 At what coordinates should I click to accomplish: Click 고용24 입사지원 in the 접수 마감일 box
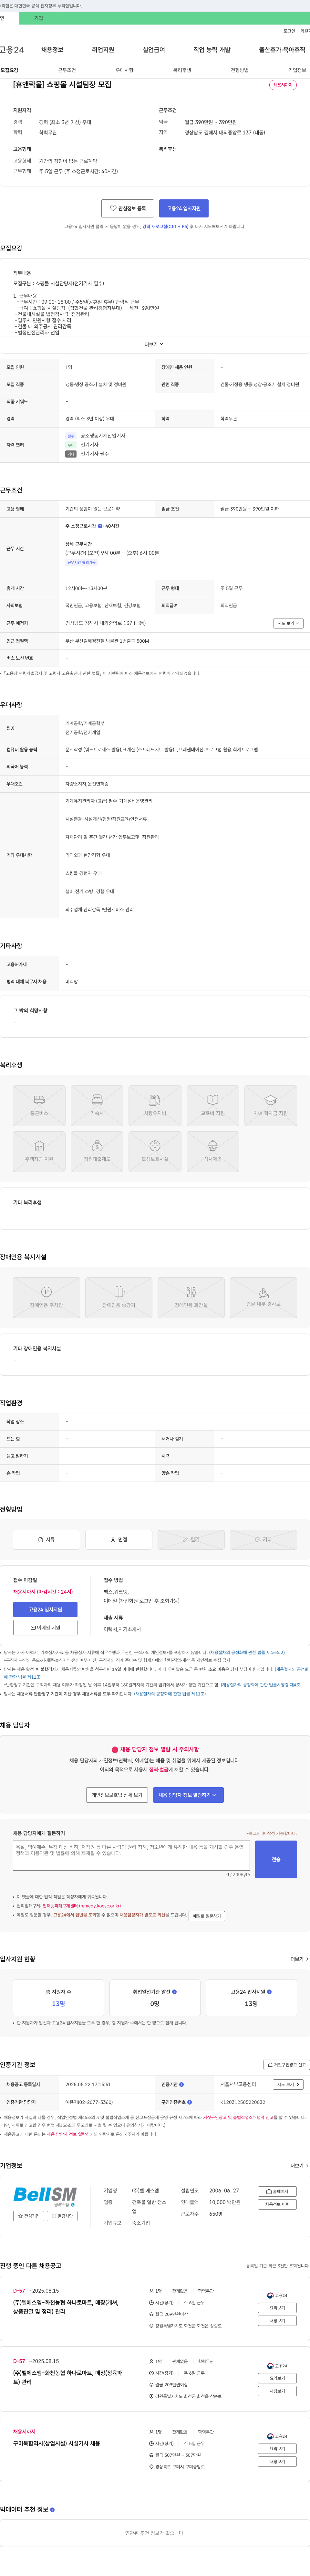(45, 1610)
